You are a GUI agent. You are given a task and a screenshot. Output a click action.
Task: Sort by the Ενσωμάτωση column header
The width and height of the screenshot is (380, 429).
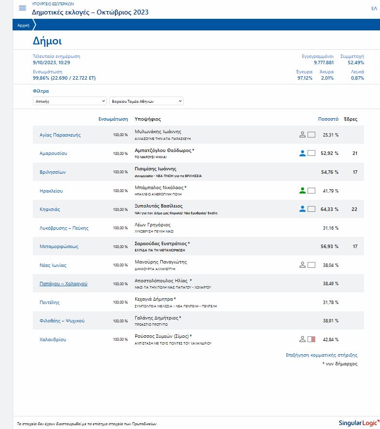coord(113,119)
